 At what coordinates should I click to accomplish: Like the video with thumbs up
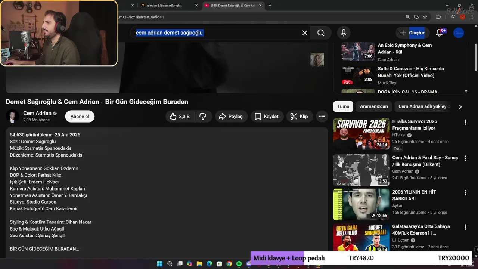coord(180,117)
